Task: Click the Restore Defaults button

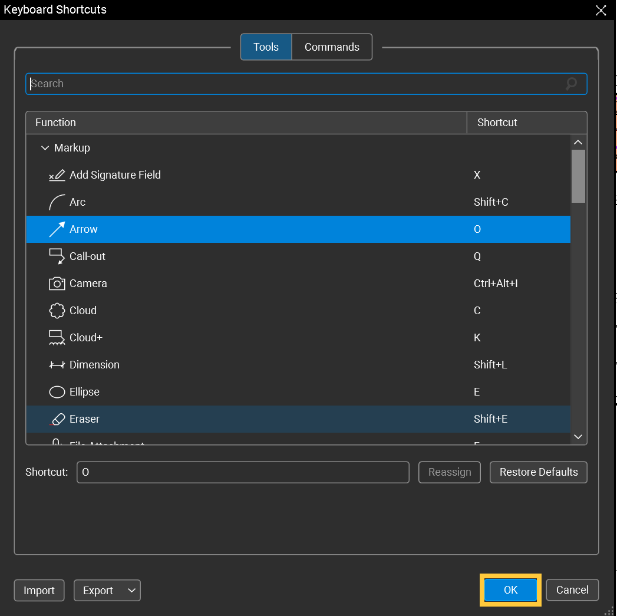Action: [x=538, y=472]
